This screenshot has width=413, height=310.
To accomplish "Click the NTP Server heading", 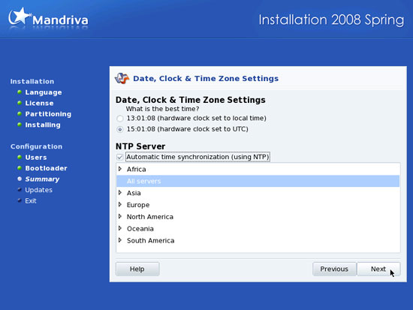I will 140,146.
